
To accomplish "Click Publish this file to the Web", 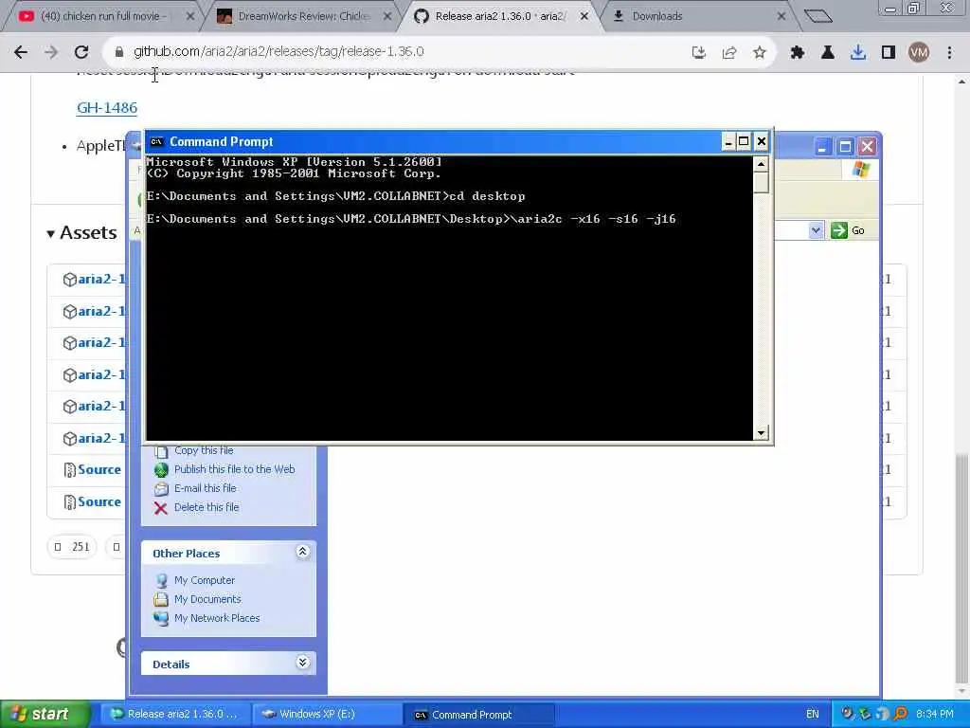I will coord(235,469).
